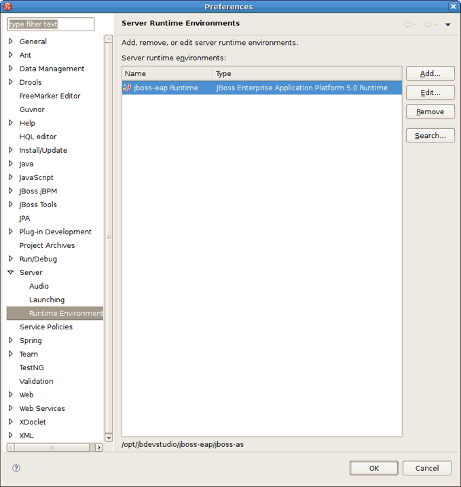
Task: Expand the JBoss Tools node
Action: coord(11,204)
